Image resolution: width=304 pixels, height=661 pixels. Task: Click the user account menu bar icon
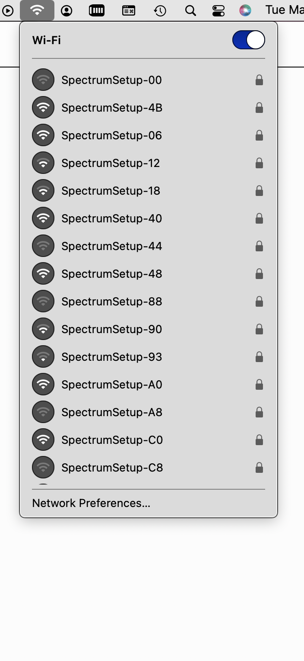pyautogui.click(x=66, y=10)
